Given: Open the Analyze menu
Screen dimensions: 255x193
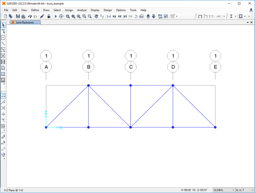Looking at the screenshot, I should tap(82, 10).
